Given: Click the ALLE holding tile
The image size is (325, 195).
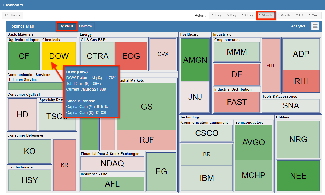Looking at the screenshot, I should [x=271, y=65].
